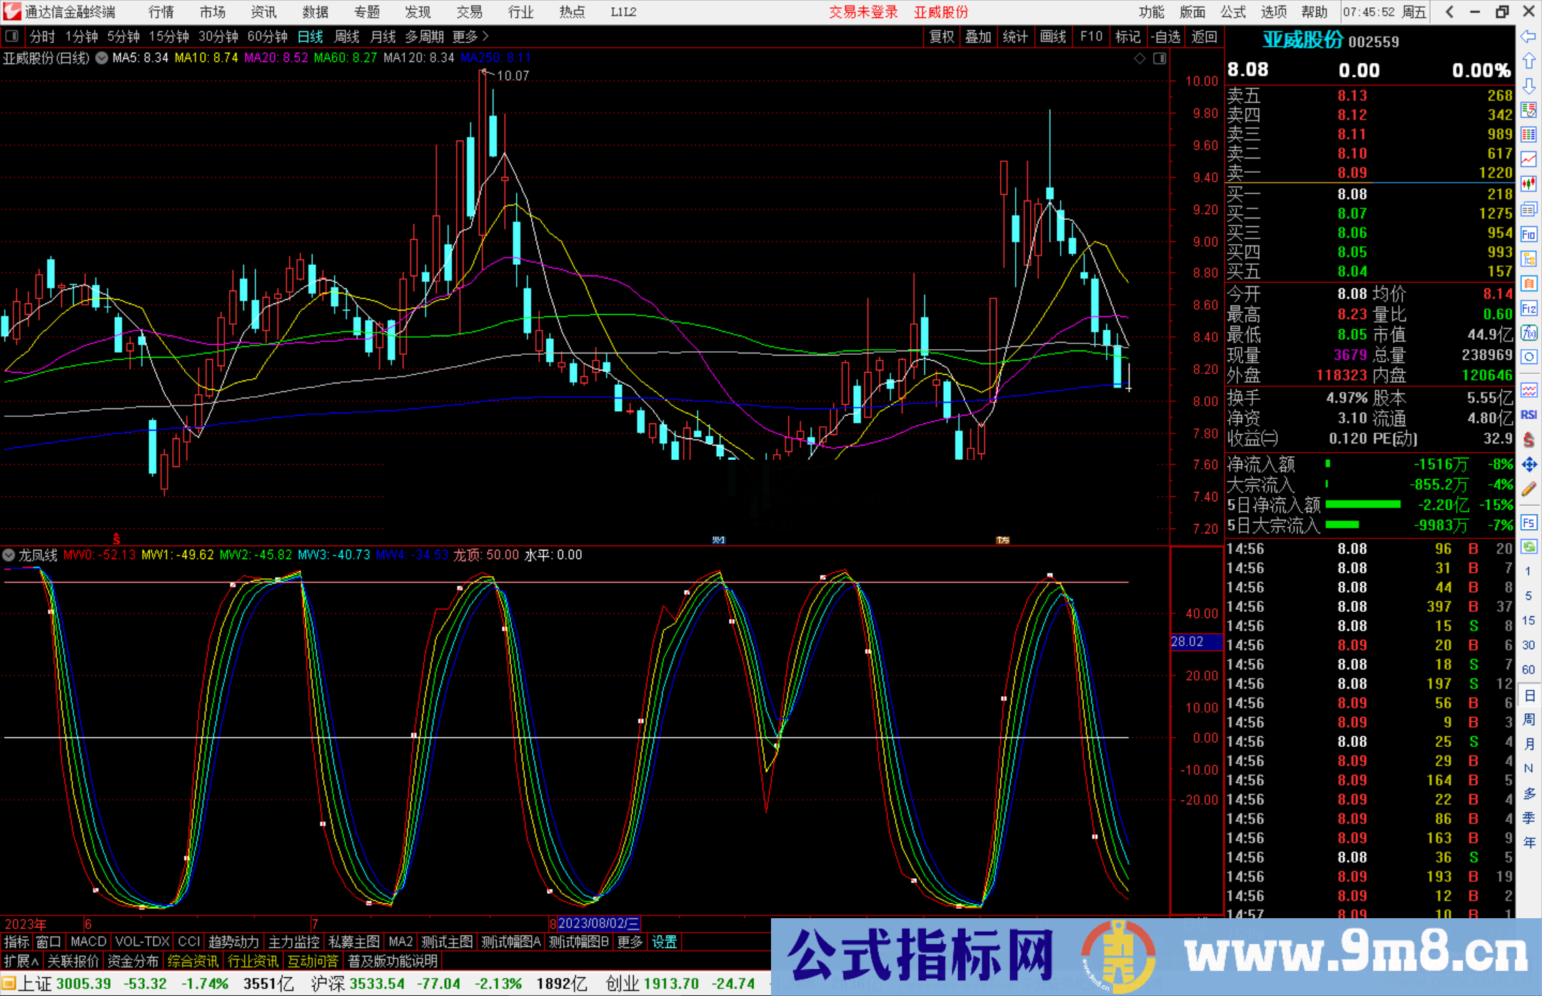The image size is (1542, 996).
Task: Collapse the 龙凤线 indicator panel via its arrow
Action: [9, 555]
